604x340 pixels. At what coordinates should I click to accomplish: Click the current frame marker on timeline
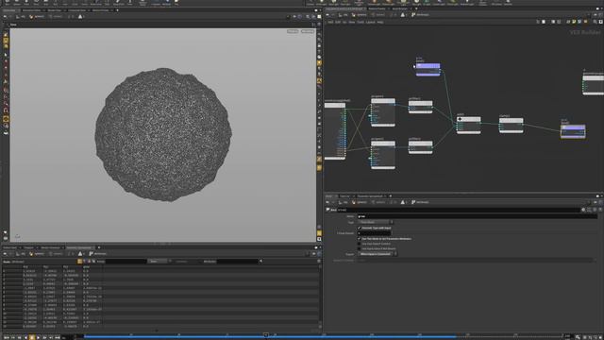266,336
